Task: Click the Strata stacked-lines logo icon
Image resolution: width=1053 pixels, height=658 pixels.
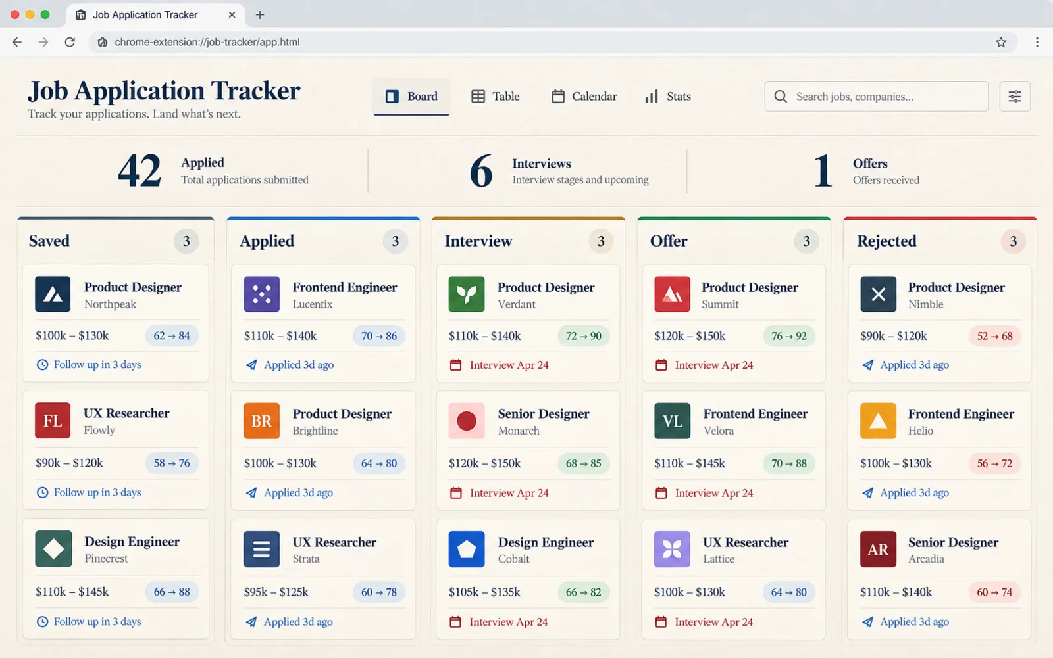Action: (x=262, y=549)
